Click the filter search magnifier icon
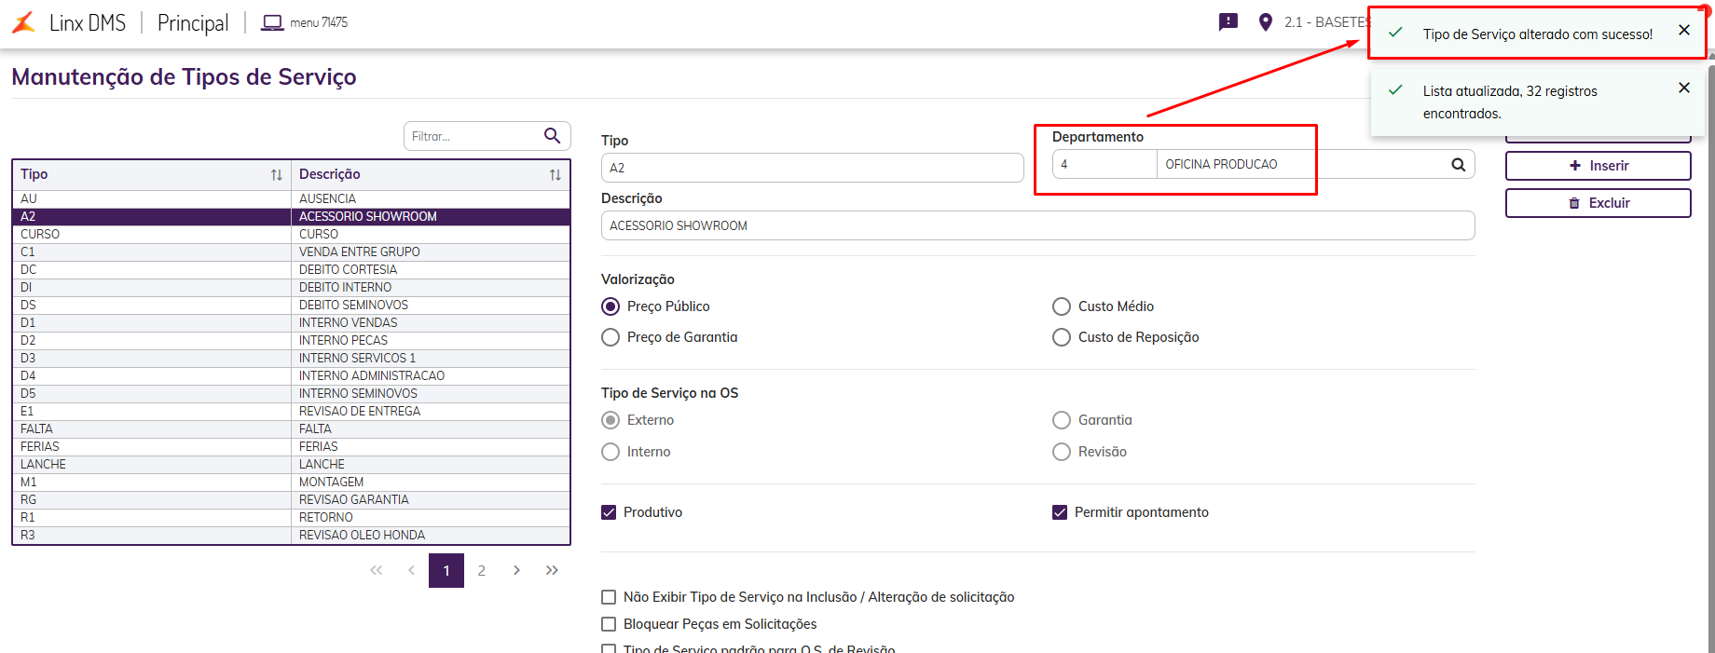 [x=553, y=136]
